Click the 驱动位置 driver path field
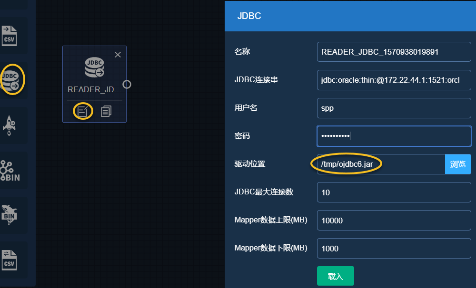Viewport: 476px width, 288px height. point(381,164)
